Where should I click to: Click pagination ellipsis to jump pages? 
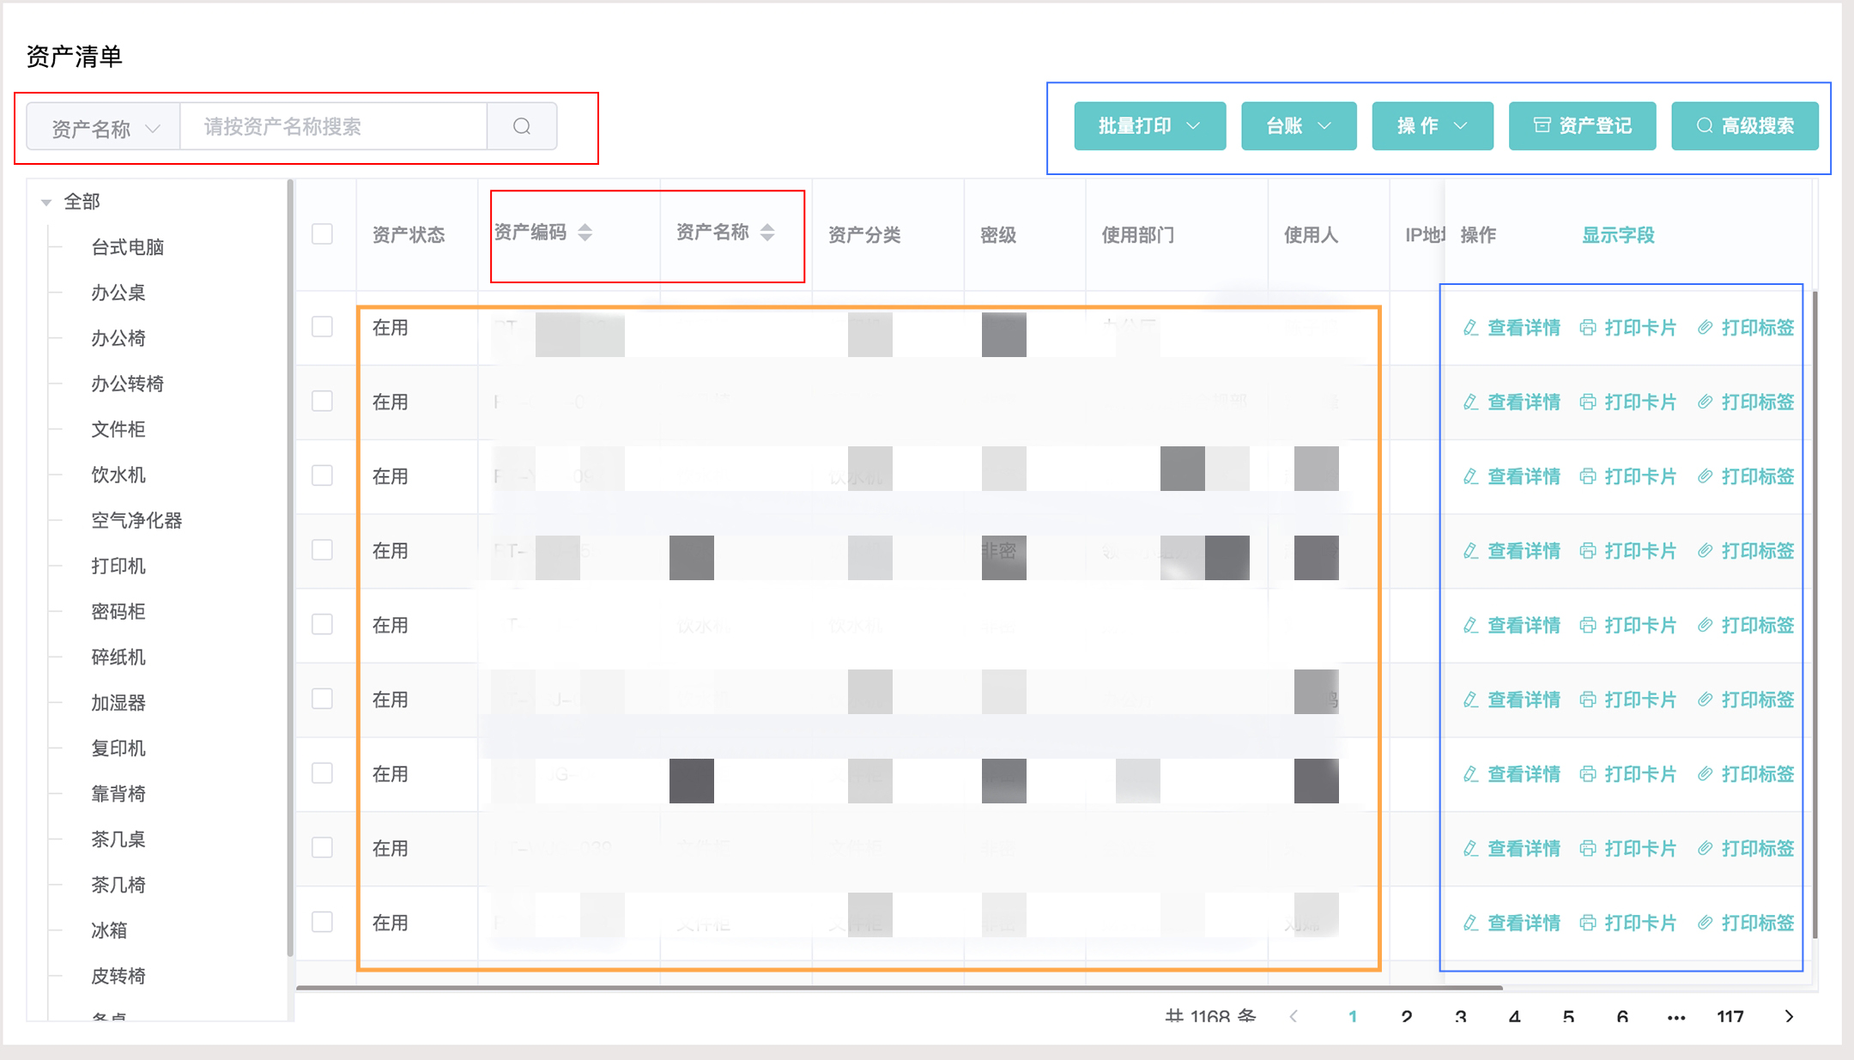pos(1676,1017)
